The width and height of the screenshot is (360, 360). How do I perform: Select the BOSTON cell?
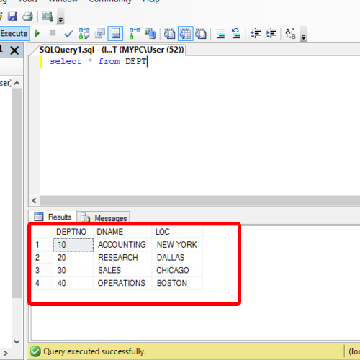(177, 283)
